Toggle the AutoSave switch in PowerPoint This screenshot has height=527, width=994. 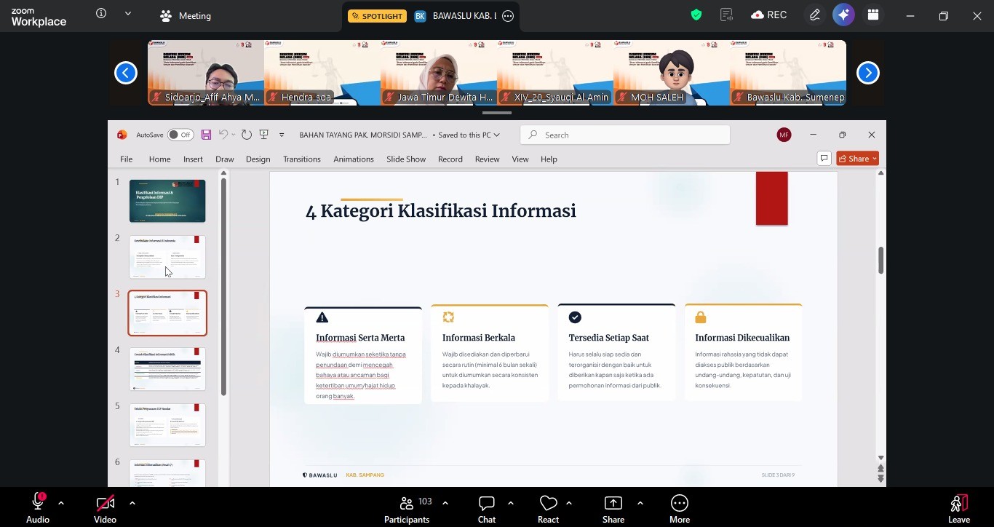pyautogui.click(x=180, y=135)
